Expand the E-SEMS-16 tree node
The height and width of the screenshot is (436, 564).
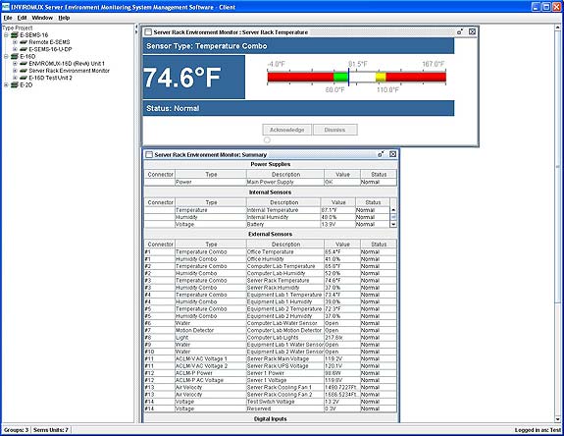[6, 35]
